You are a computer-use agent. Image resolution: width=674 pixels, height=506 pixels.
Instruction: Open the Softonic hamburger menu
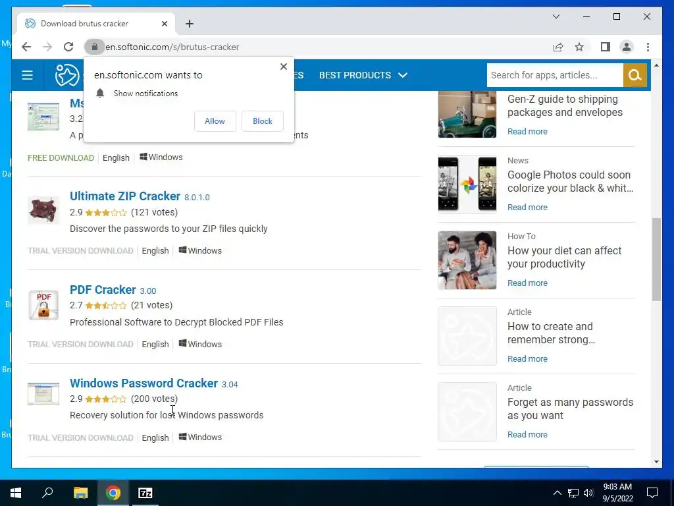click(28, 75)
